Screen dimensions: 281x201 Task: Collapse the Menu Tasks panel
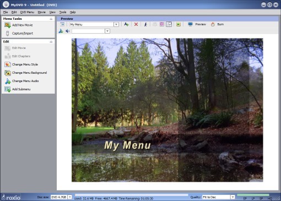51,19
